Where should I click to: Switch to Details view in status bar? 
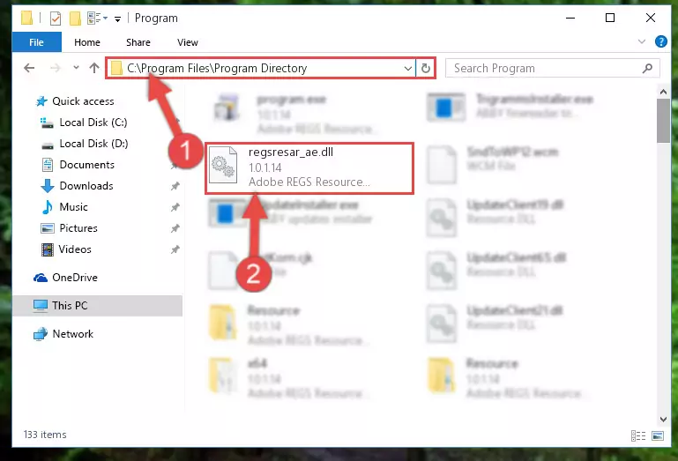pyautogui.click(x=638, y=436)
